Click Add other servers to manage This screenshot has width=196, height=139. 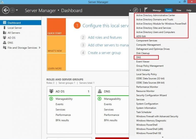pos(108,45)
